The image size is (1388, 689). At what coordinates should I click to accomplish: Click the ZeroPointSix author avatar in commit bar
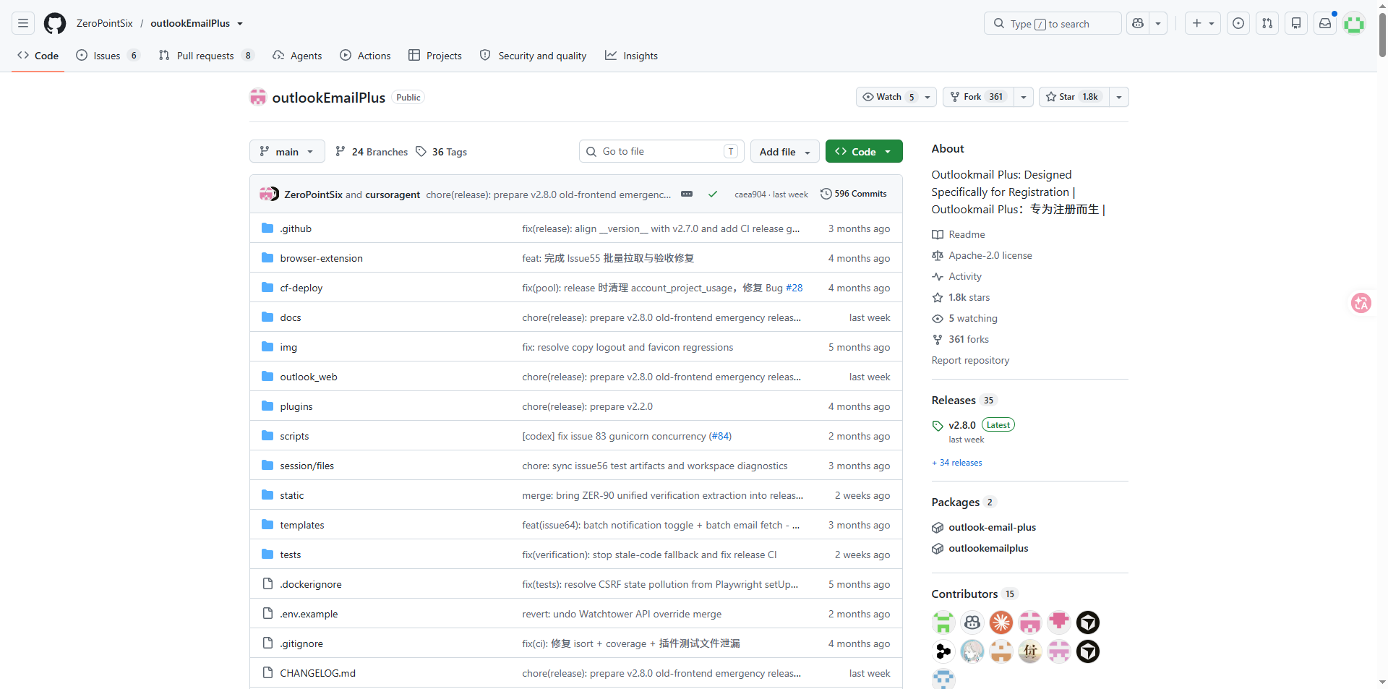click(266, 194)
